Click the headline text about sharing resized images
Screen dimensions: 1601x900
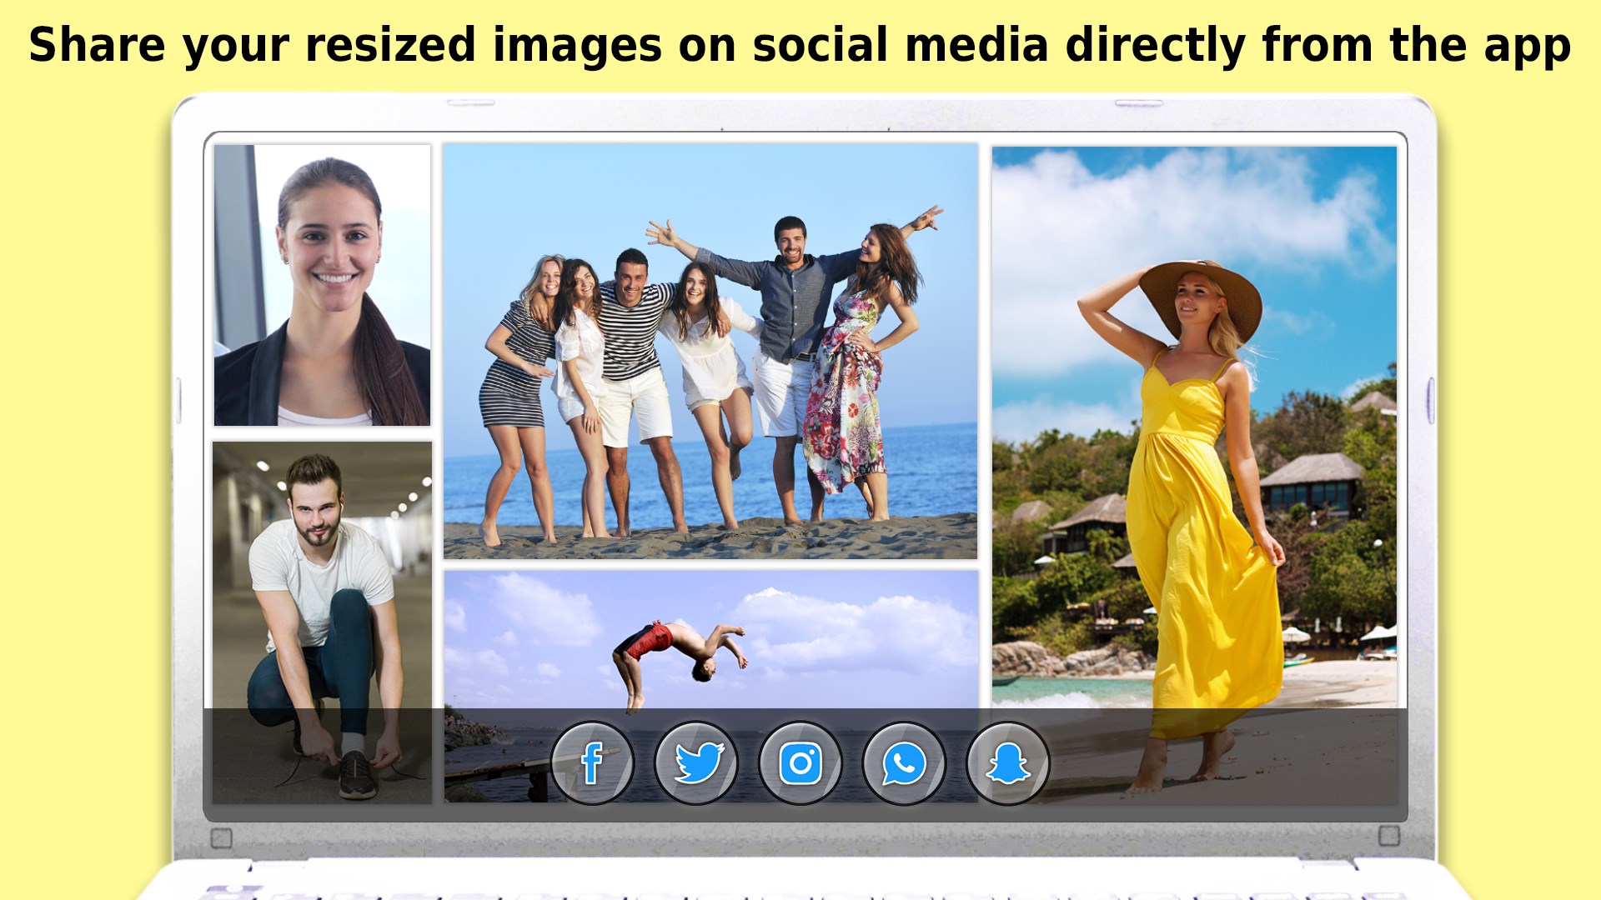pos(799,45)
